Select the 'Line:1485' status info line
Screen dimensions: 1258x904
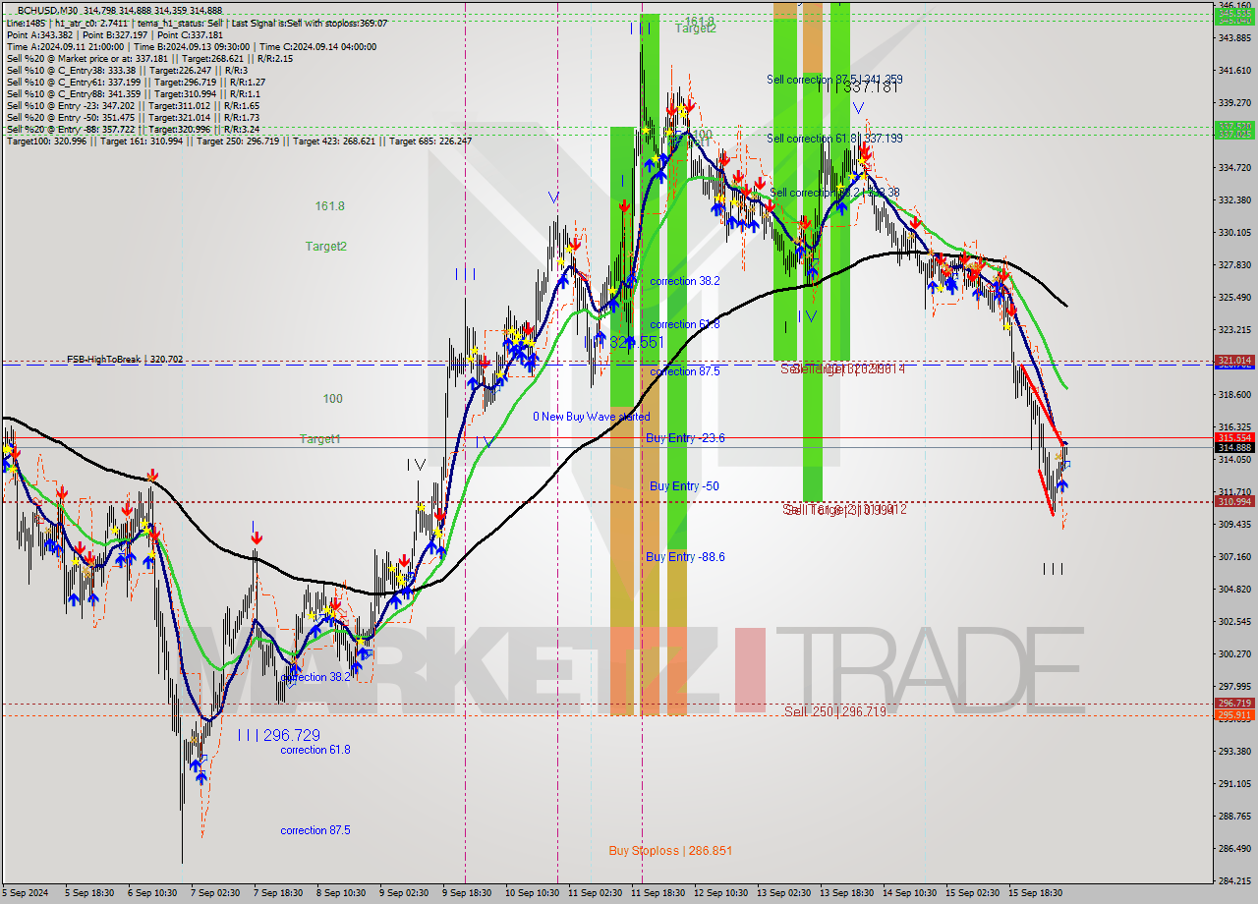click(197, 23)
